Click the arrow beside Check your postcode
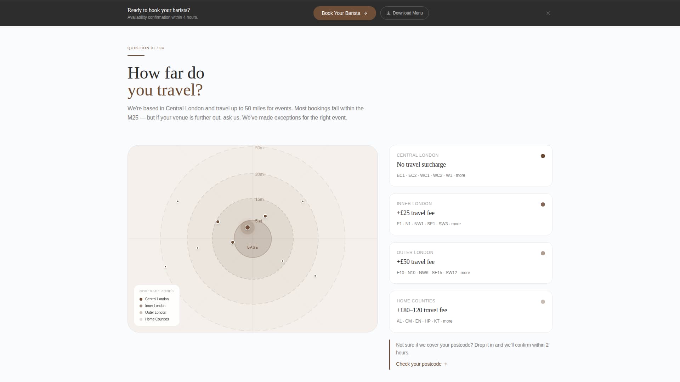 pos(445,364)
